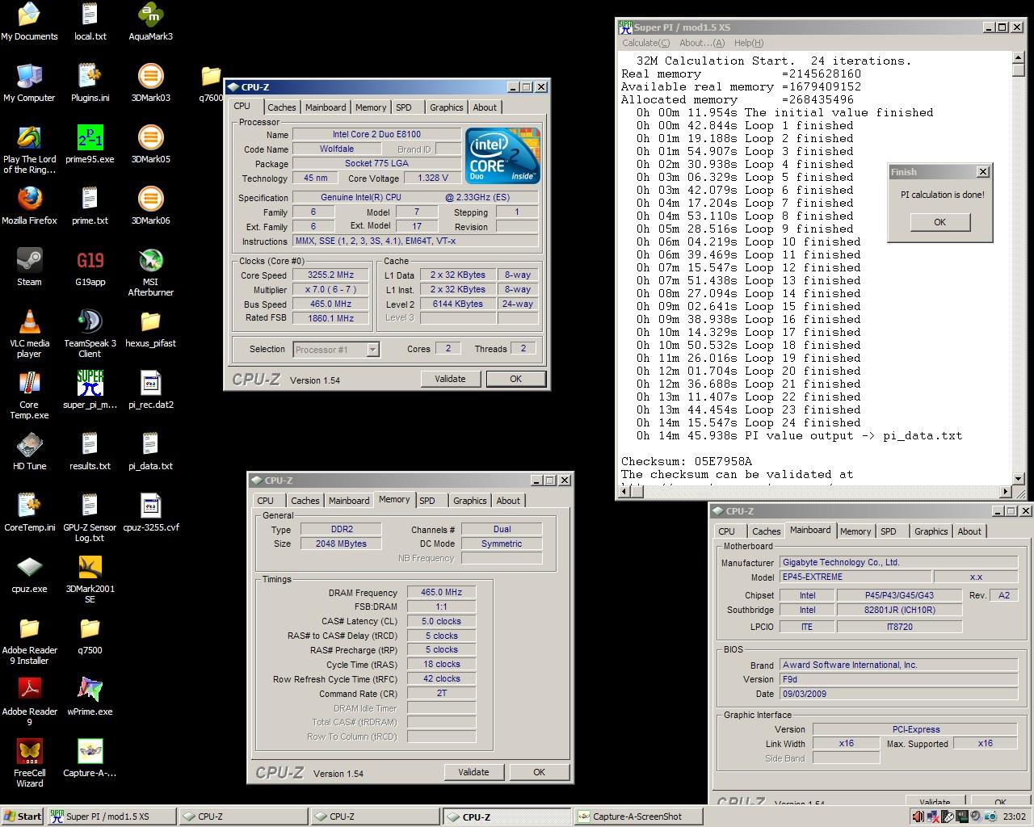Open Adobe Reader 9 shortcut
The image size is (1034, 827).
click(x=29, y=702)
